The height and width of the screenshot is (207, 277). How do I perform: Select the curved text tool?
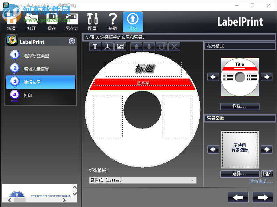coord(108,46)
